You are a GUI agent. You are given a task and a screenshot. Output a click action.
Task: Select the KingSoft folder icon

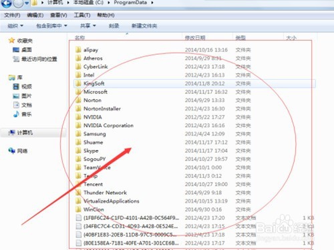coord(78,83)
